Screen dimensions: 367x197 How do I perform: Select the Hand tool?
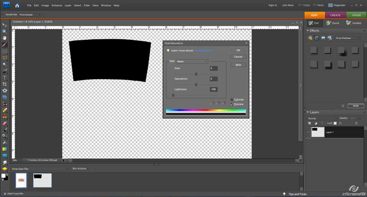tap(4, 38)
